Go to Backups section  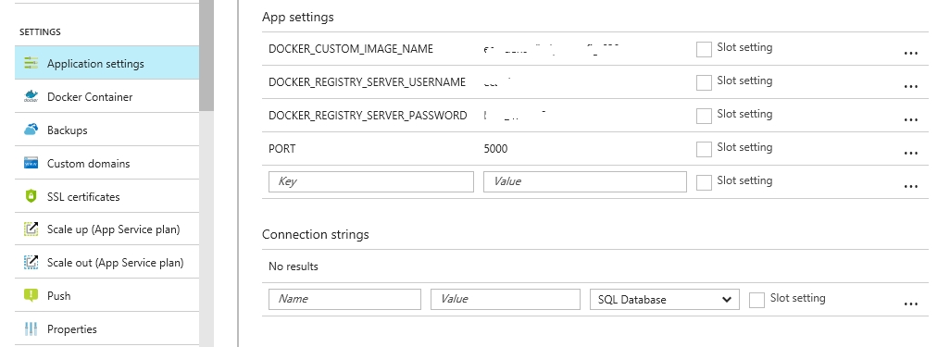106,130
